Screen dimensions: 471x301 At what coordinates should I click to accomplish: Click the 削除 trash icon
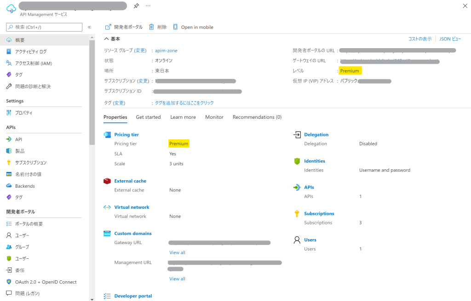(x=152, y=27)
